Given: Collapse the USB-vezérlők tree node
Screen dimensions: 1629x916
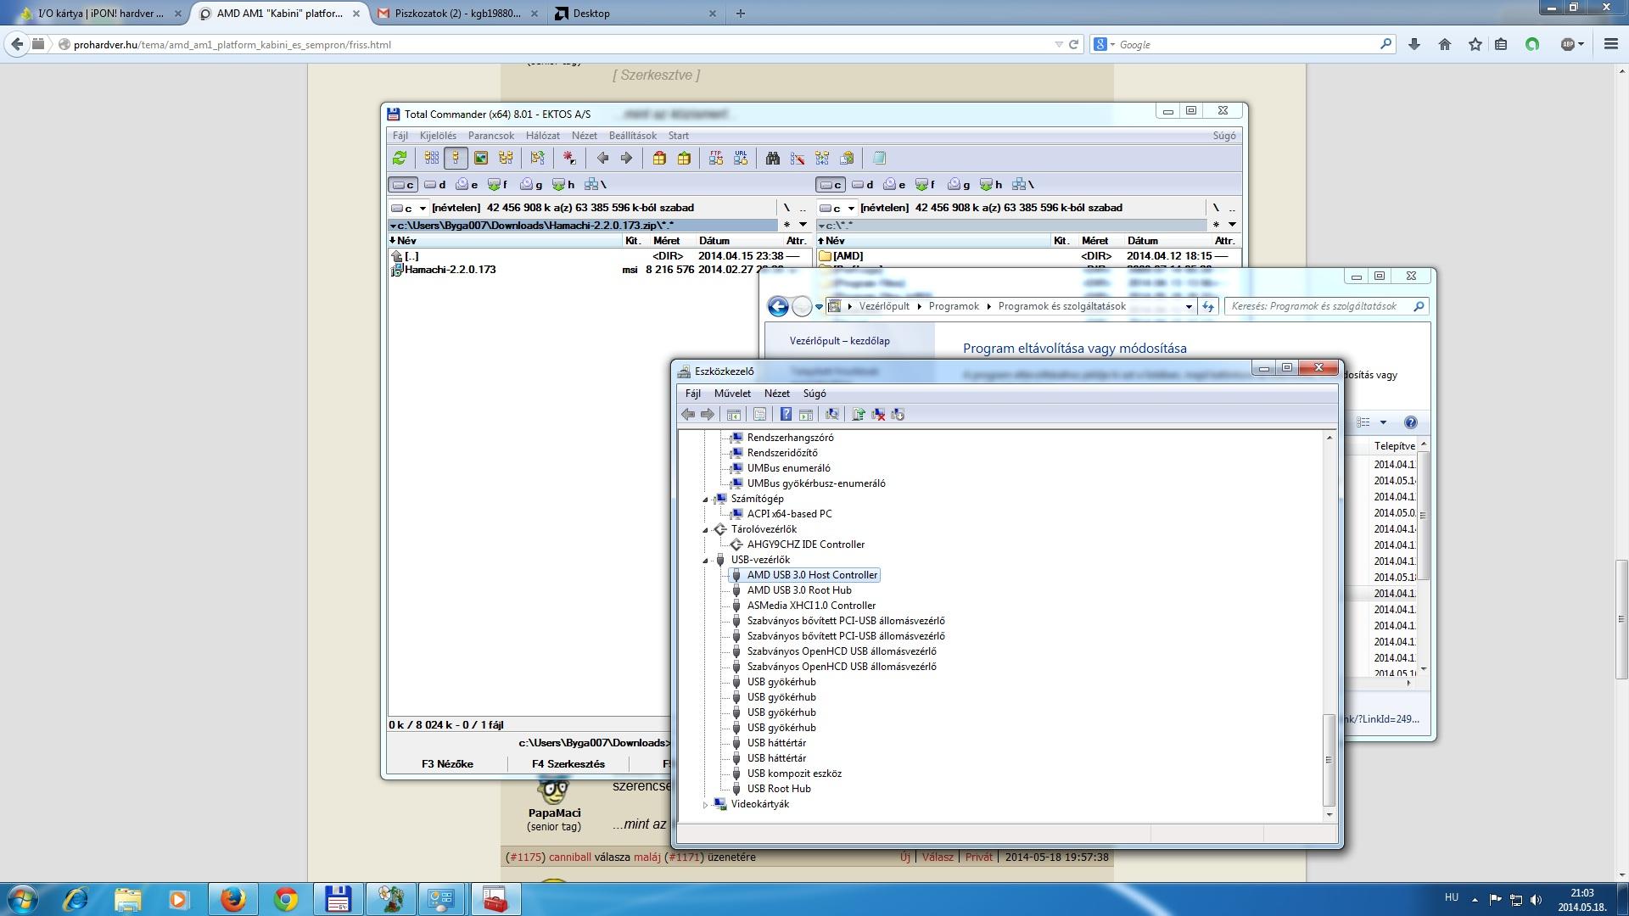Looking at the screenshot, I should pyautogui.click(x=705, y=561).
